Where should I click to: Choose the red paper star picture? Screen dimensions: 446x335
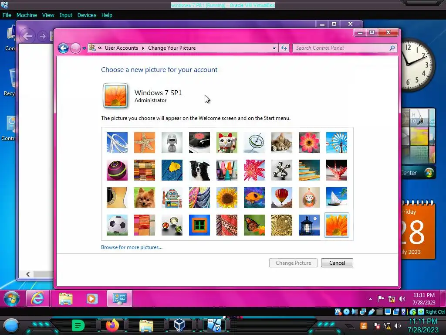(254, 170)
